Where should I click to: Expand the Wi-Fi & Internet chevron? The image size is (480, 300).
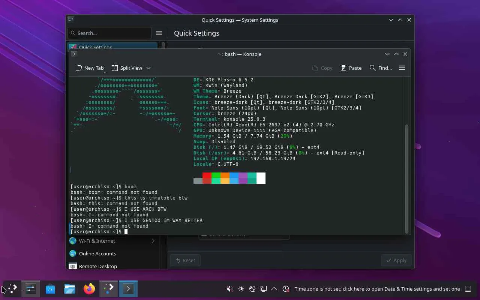tap(153, 241)
